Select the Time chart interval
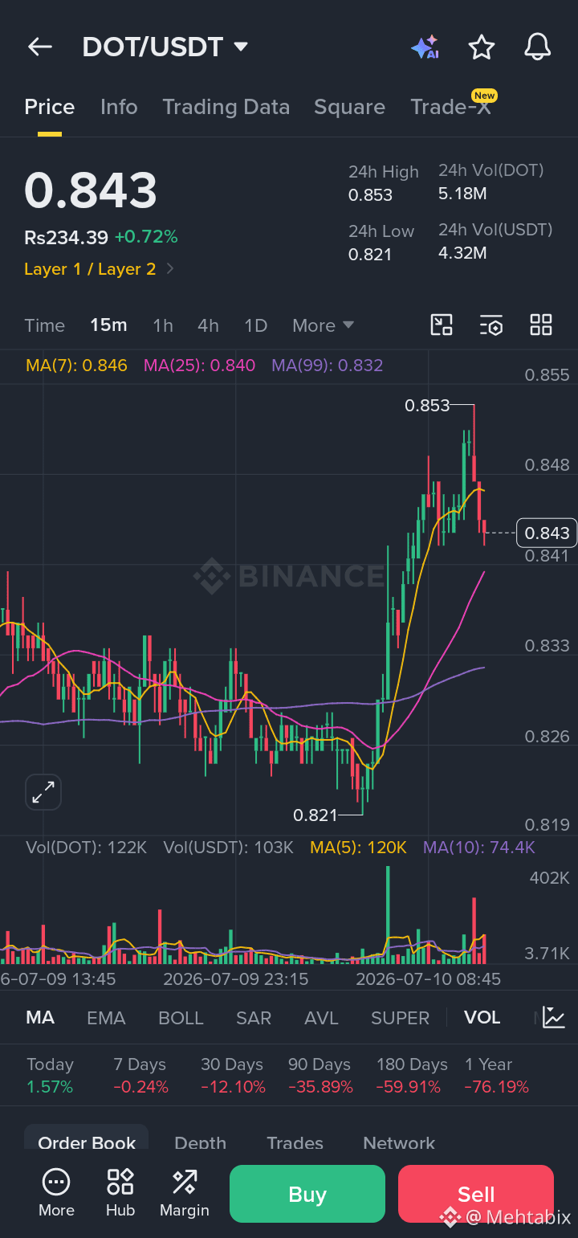Image resolution: width=578 pixels, height=1238 pixels. (x=44, y=325)
